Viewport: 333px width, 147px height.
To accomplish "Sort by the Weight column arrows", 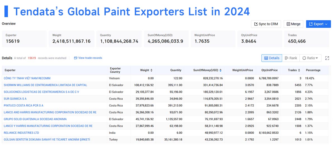I will 151,70.
